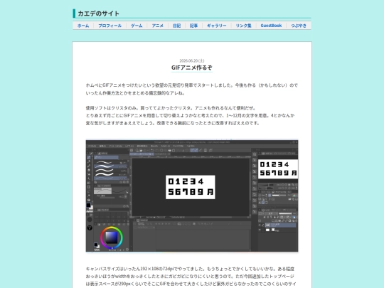Open the ホーム navigation link
The image size is (384, 288).
(83, 26)
